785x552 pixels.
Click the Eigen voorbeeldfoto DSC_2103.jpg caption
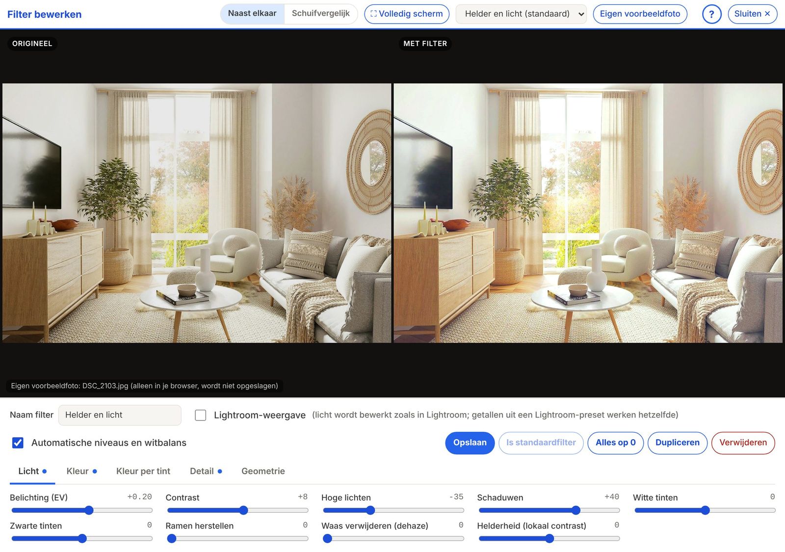tap(145, 386)
